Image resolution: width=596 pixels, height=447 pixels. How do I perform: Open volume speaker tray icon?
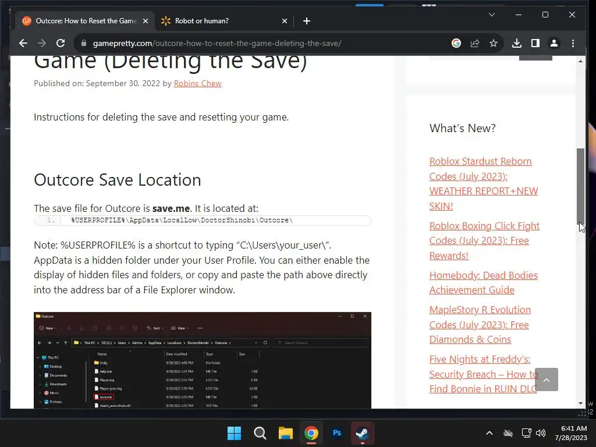tap(541, 433)
